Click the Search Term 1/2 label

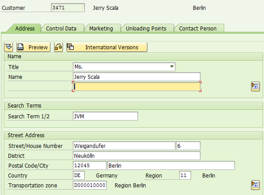pos(29,117)
